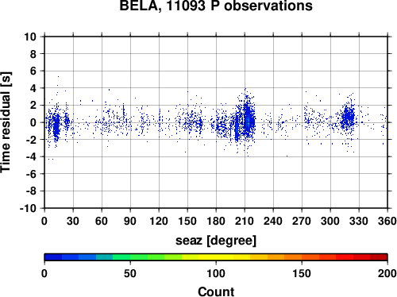Screen dimensions: 397x297
Task: Select the dark blue colorbar segment near 0
Action: tap(53, 257)
